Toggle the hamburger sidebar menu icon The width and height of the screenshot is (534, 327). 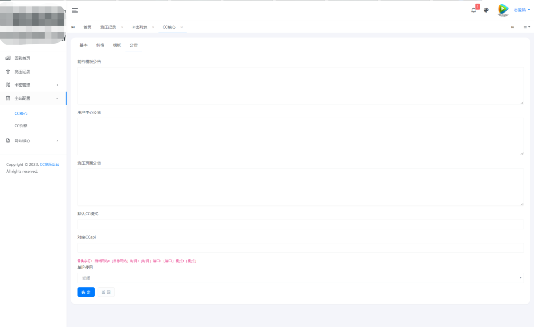point(75,10)
